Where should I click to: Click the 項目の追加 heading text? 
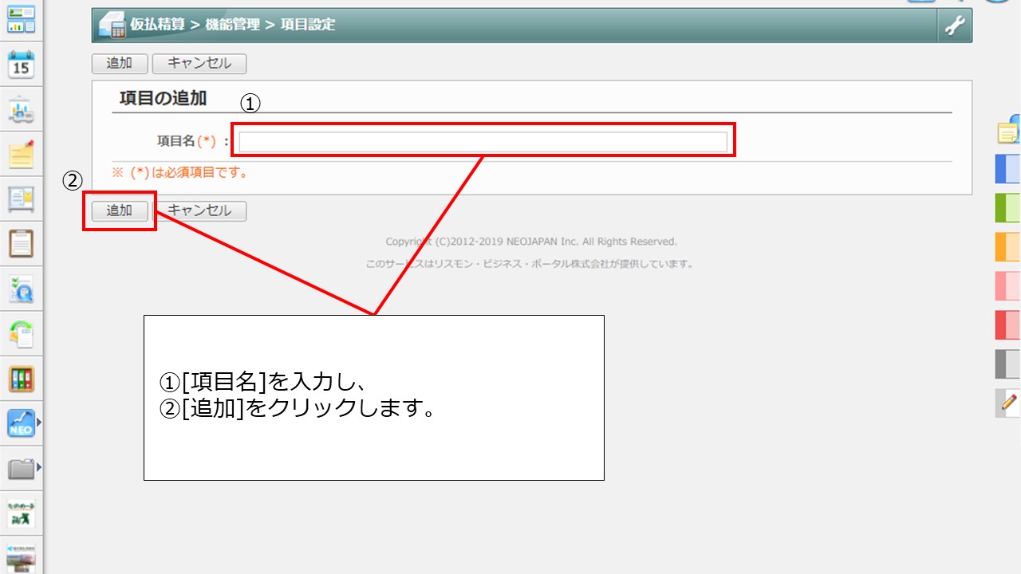coord(163,98)
